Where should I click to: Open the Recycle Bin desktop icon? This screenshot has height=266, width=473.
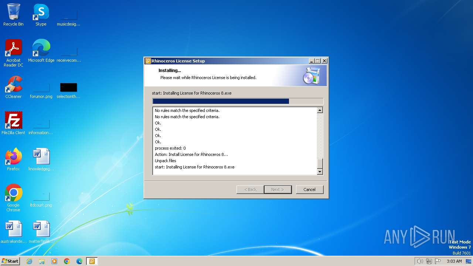pos(13,15)
